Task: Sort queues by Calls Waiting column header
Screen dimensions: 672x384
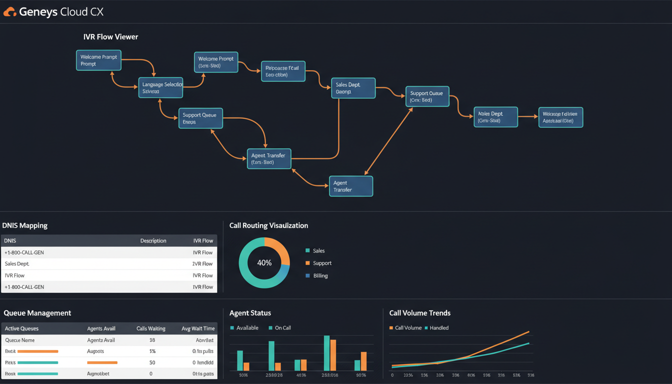Action: [151, 328]
